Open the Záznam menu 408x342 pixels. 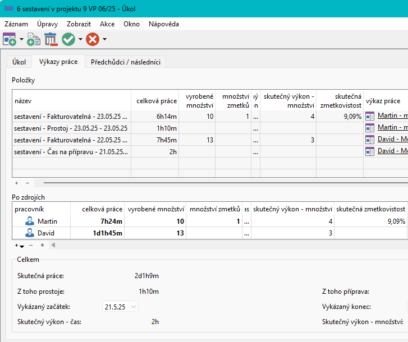(16, 24)
